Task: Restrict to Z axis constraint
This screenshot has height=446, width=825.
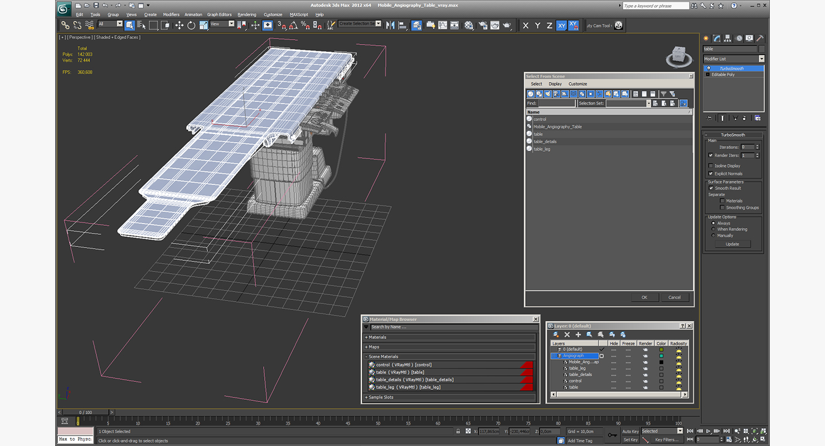Action: pos(549,26)
